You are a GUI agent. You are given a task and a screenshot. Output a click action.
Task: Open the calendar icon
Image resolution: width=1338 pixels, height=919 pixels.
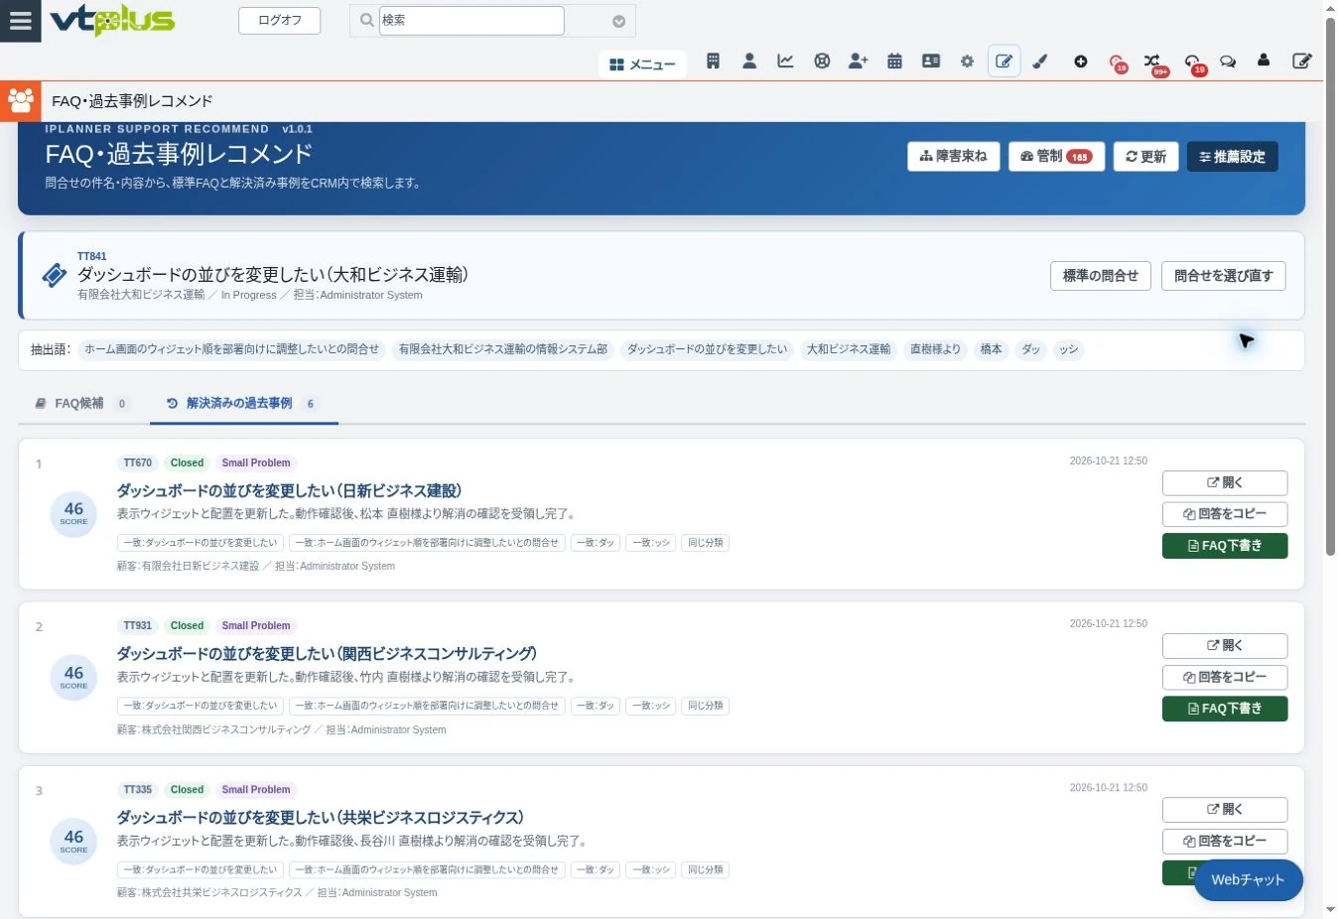894,62
